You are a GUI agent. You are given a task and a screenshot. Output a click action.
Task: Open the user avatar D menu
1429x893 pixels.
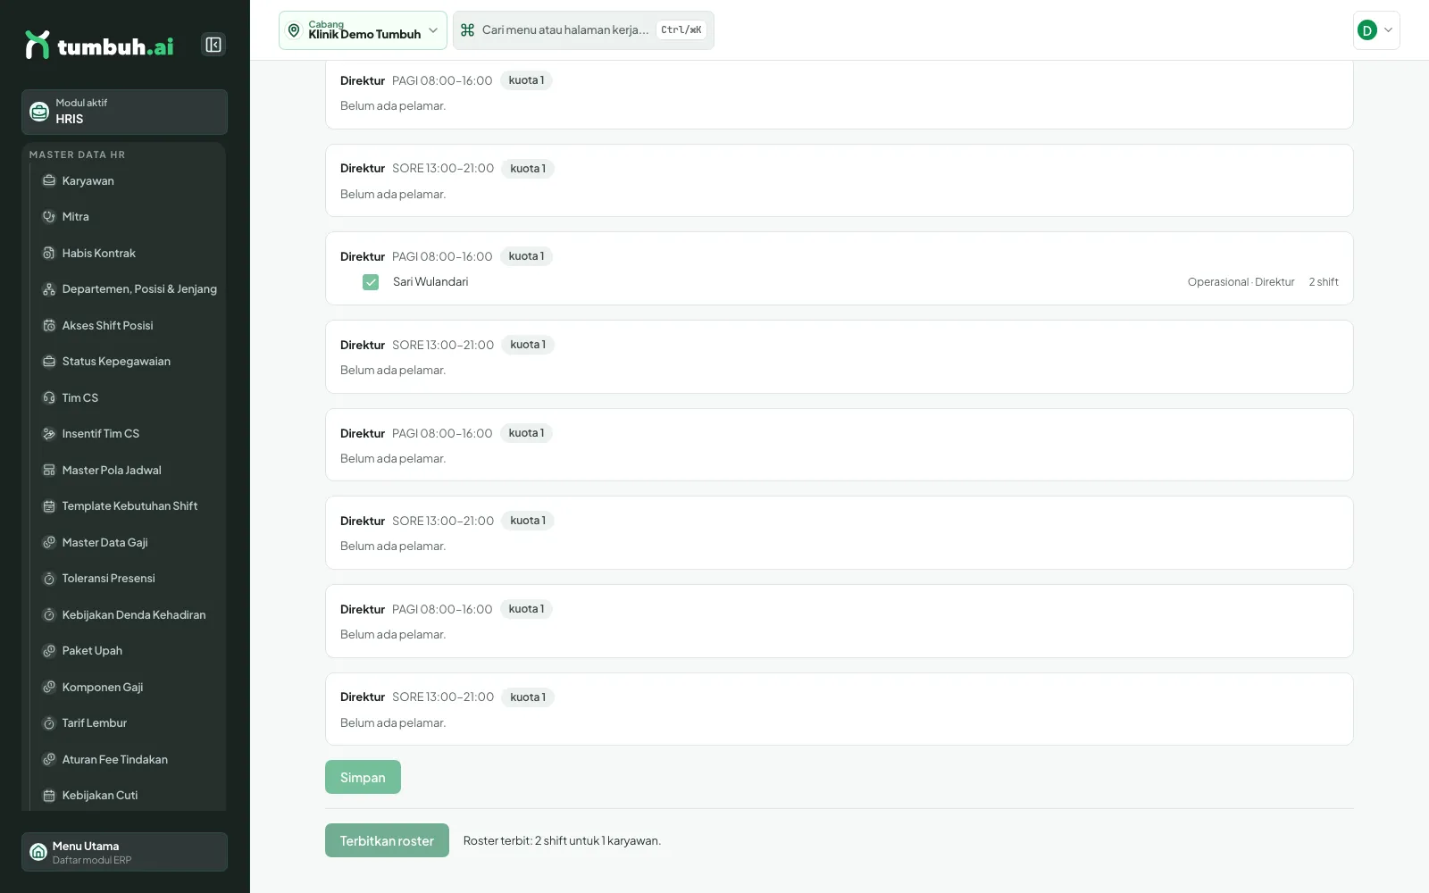click(1376, 30)
